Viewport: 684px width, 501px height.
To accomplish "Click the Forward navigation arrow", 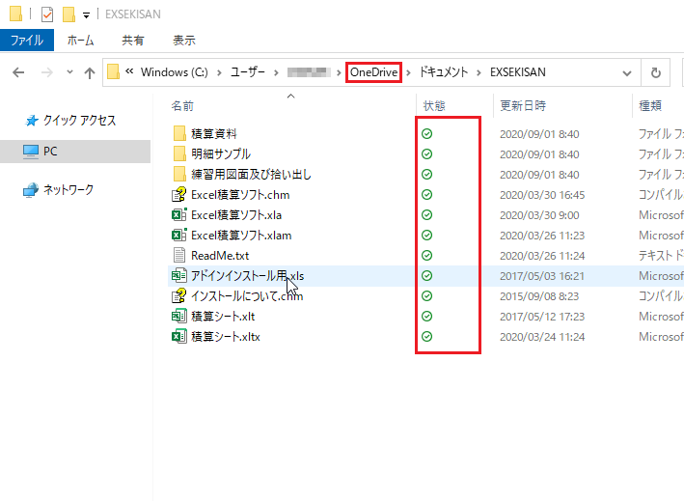I will (x=47, y=72).
